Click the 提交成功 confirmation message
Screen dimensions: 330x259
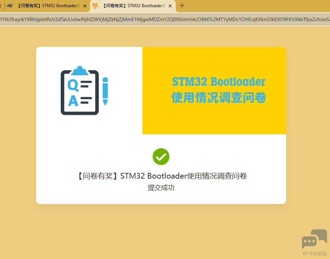coord(161,188)
